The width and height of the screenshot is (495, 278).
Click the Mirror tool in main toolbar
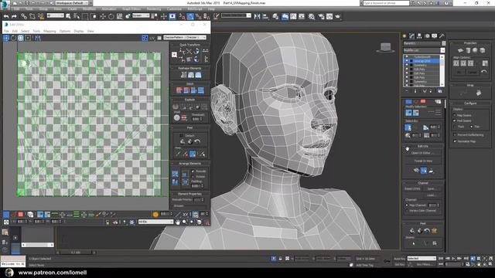(258, 16)
